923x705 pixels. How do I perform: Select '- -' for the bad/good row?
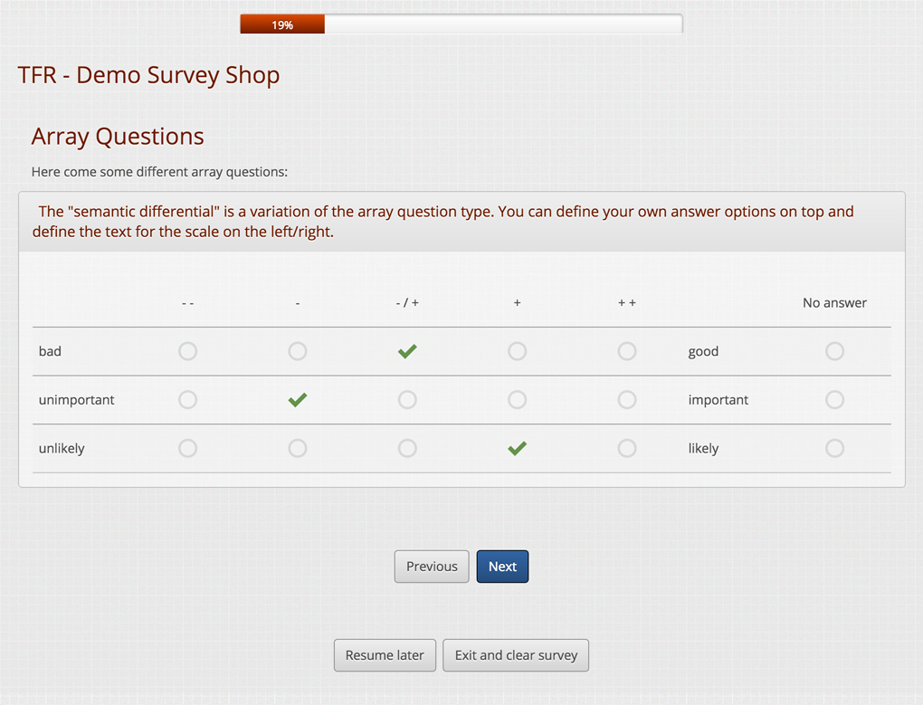coord(187,351)
